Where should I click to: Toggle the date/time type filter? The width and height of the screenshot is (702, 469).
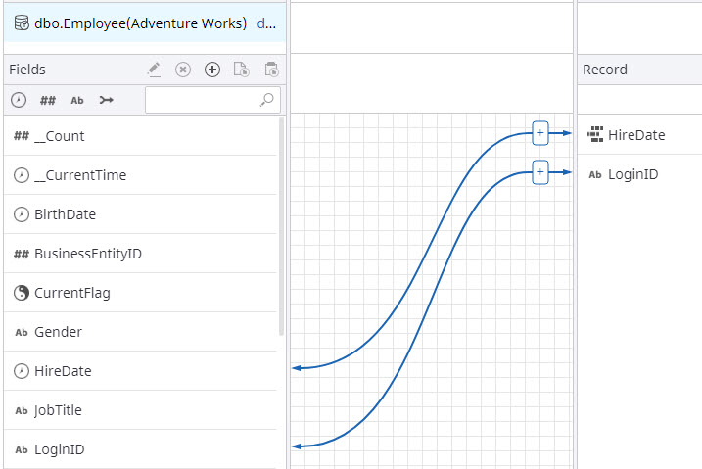tap(19, 100)
